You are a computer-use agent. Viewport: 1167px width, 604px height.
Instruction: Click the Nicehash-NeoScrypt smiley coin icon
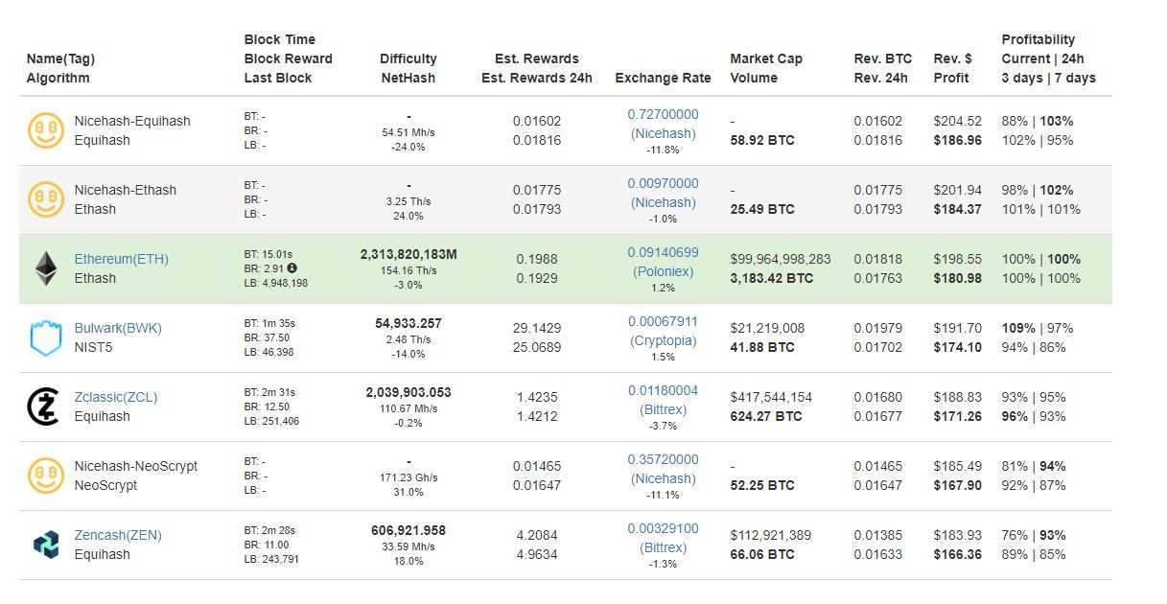pos(45,476)
